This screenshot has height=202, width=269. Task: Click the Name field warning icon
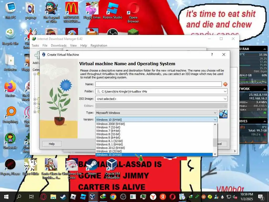coord(225,84)
